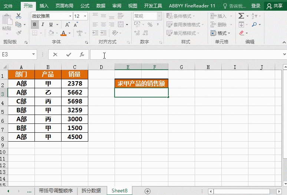Click in the formula bar input
Screen dimensions: 287x195
[186, 54]
